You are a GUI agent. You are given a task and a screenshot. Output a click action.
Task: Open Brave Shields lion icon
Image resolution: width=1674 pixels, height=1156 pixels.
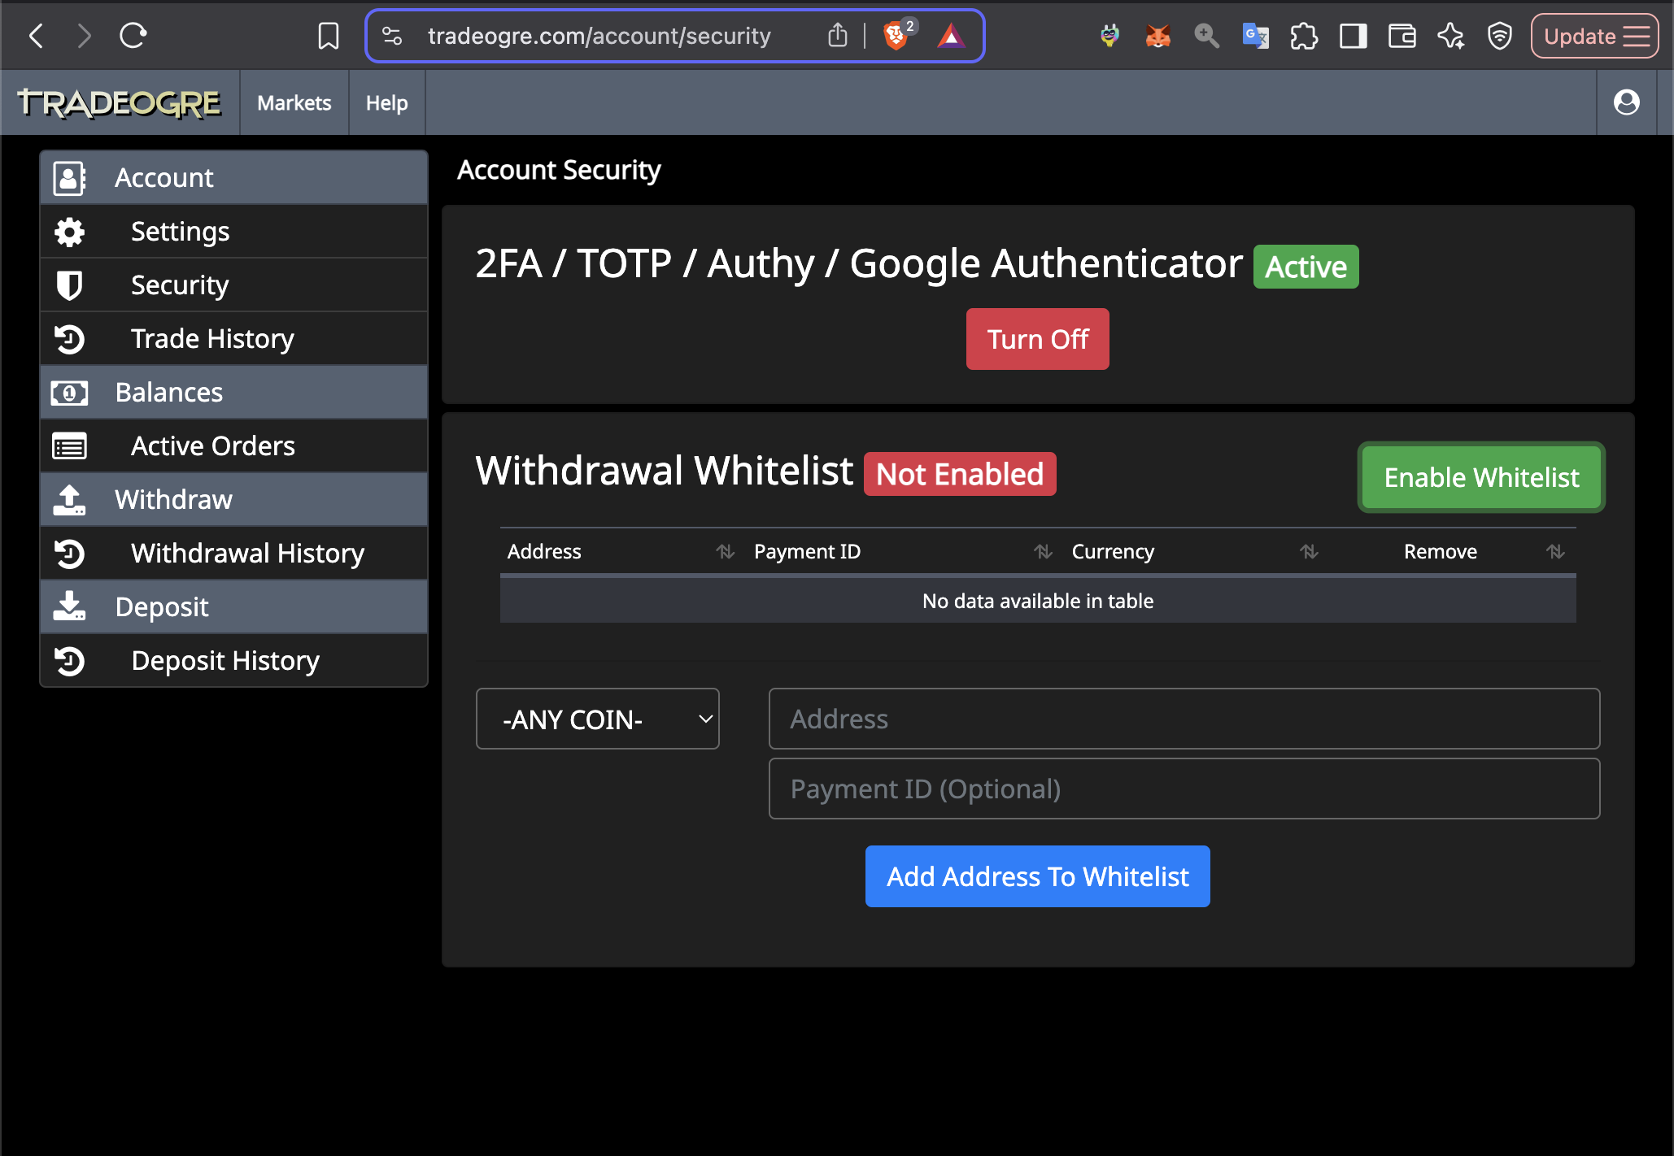(896, 36)
